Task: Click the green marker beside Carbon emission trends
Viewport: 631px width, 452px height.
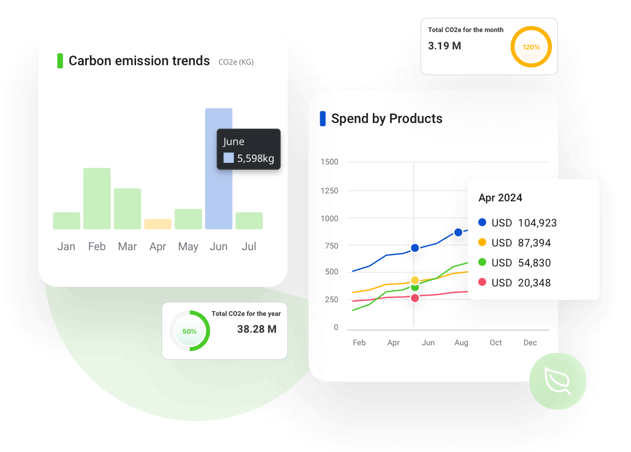Action: coord(60,61)
